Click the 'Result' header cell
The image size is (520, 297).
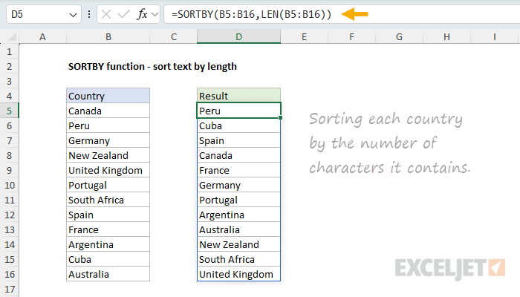coord(238,96)
